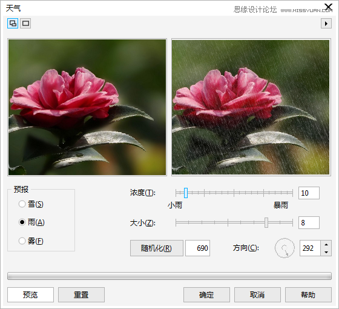Image resolution: width=339 pixels, height=309 pixels.
Task: Open the flyout arrow menu at top right
Action: 326,24
